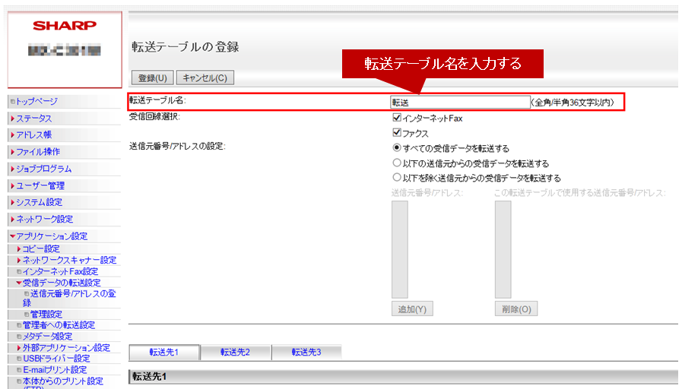Select the 転送先1 tab

click(163, 352)
